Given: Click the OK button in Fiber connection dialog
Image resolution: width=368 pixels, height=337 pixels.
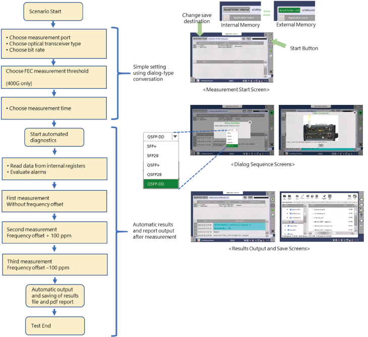Looking at the screenshot, I should tap(321, 146).
